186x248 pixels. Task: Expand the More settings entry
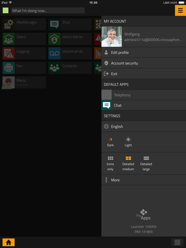click(144, 180)
